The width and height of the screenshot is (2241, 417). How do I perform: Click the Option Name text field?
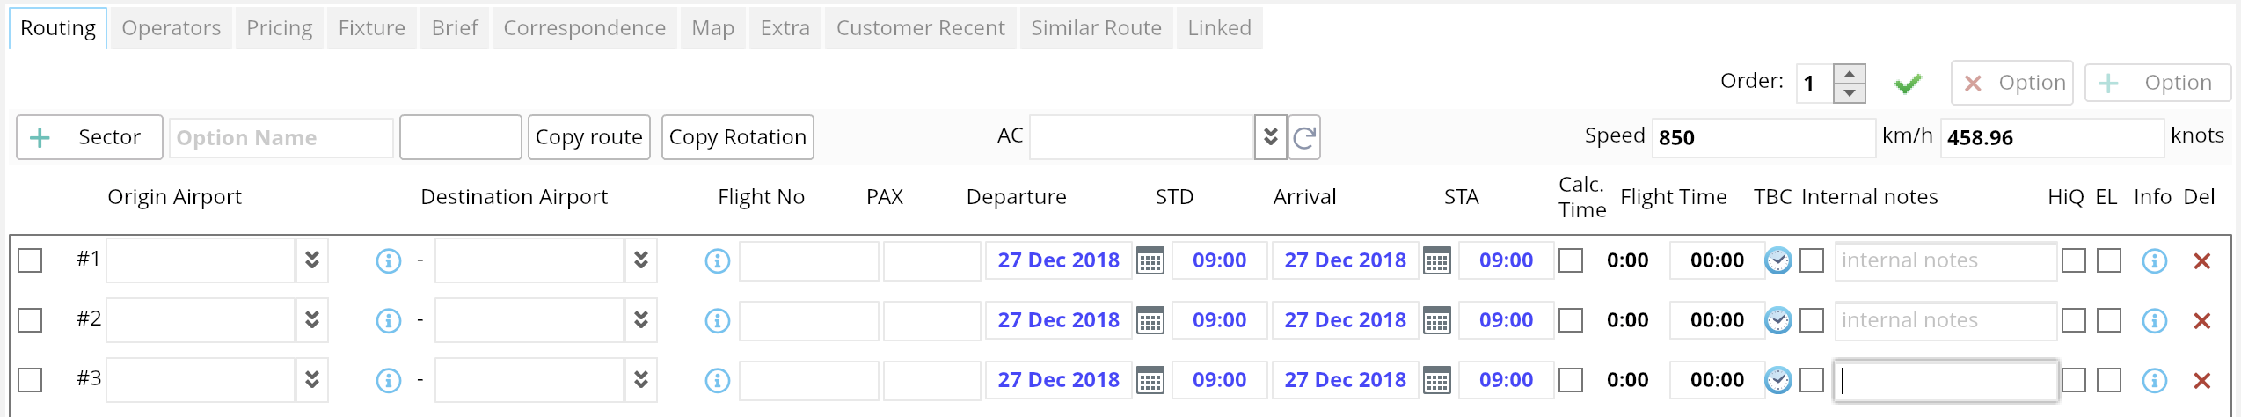click(x=281, y=138)
